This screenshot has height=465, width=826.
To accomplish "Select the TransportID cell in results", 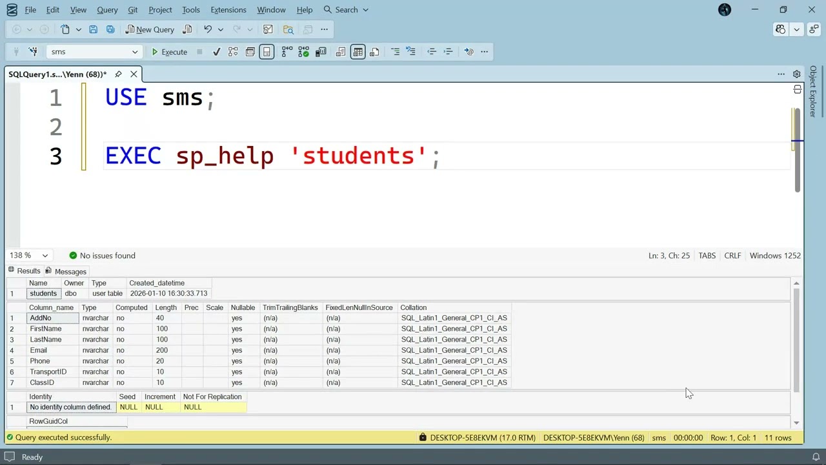I will [54, 372].
